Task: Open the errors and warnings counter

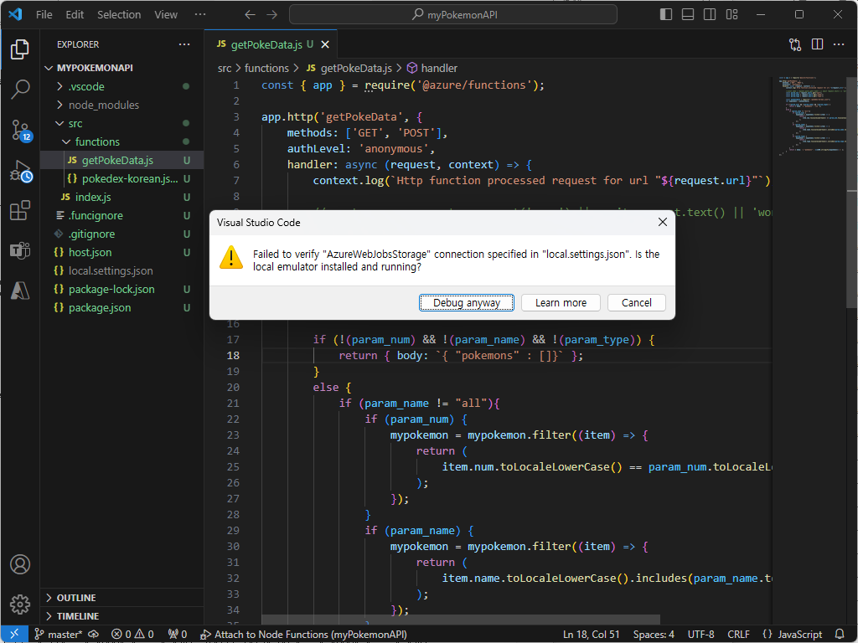Action: 132,635
